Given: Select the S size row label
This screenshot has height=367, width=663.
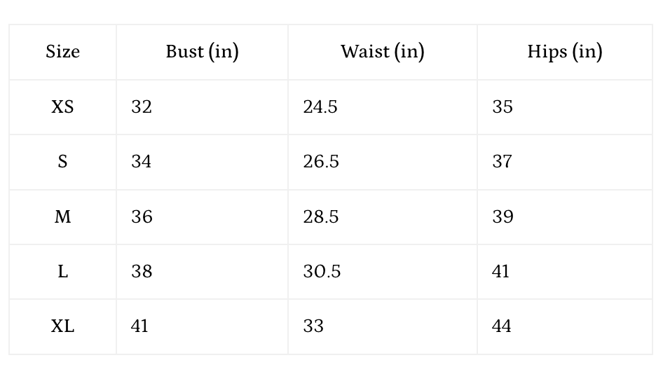Looking at the screenshot, I should (62, 162).
